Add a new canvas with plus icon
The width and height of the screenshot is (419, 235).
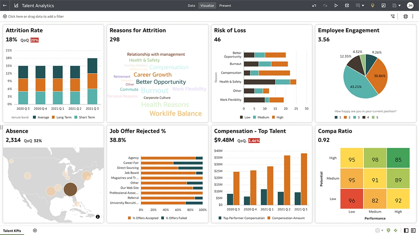(35, 230)
